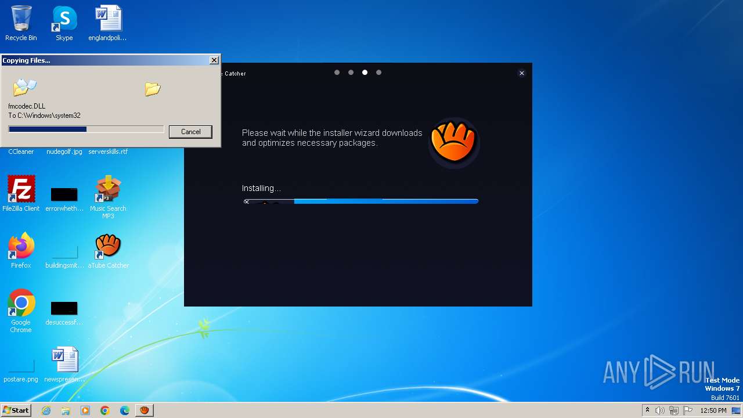Open the desuccessf desktop file
Viewport: 743px width, 418px height.
(64, 313)
